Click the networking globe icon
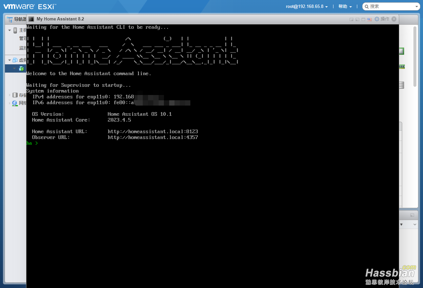 pyautogui.click(x=15, y=103)
